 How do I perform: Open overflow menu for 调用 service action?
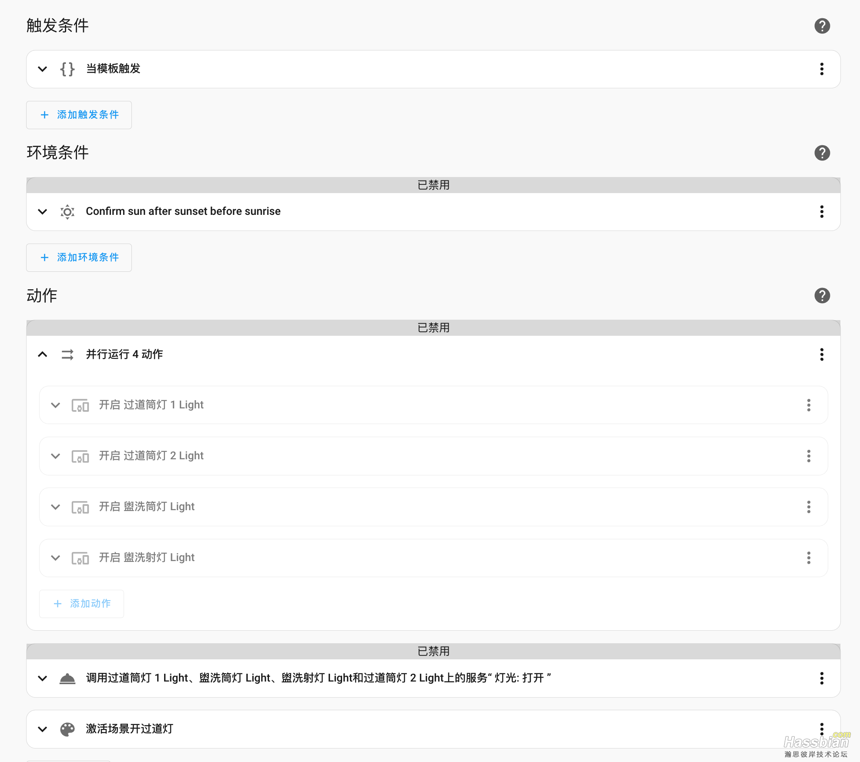click(x=822, y=678)
